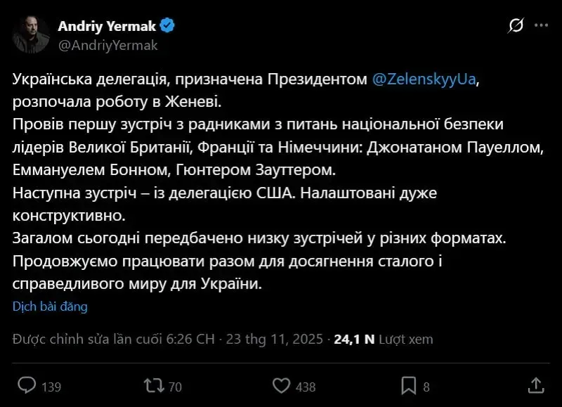
Task: Open the Grok explain icon
Action: 516,26
